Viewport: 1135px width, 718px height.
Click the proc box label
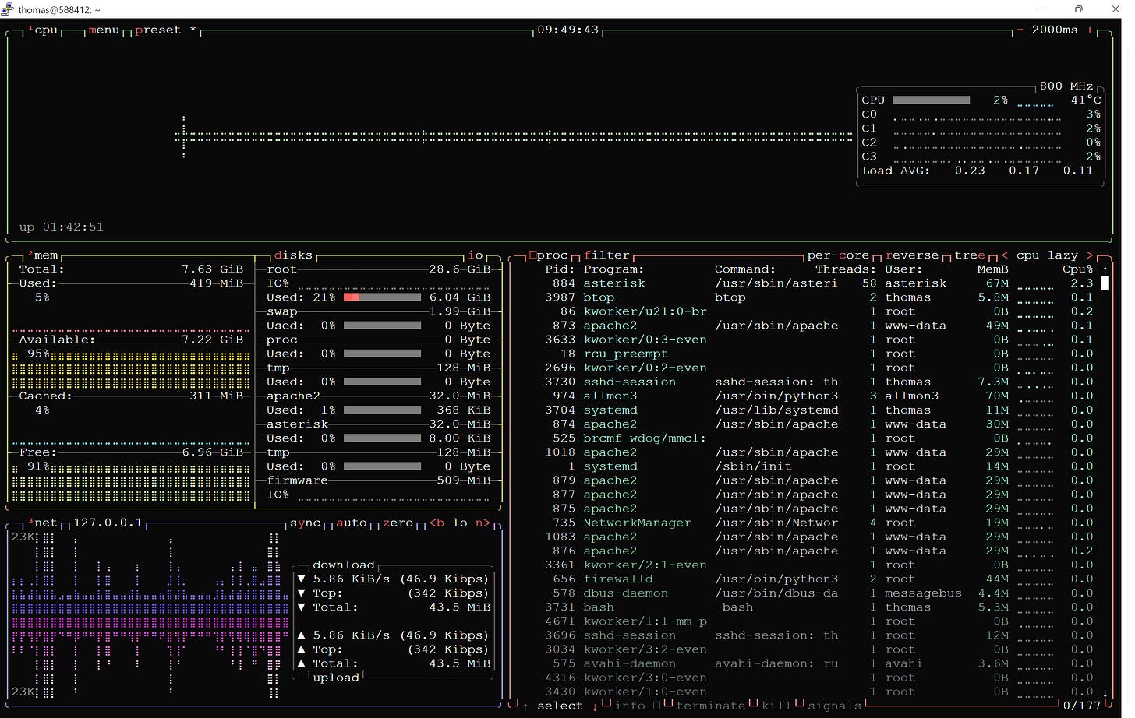click(x=548, y=255)
